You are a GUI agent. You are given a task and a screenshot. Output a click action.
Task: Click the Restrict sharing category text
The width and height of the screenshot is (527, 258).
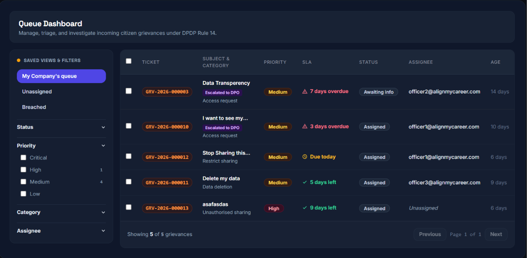(x=220, y=161)
